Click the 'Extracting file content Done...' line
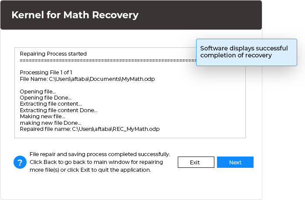Screen dimensions: 305x200 (58, 110)
